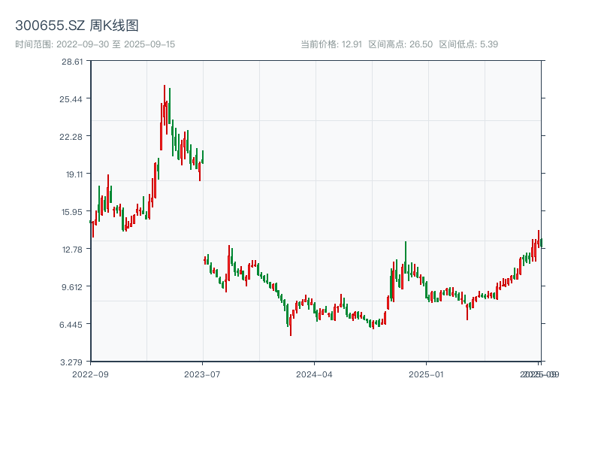Click the overlapping 2025-09 x-axis label
This screenshot has width=601, height=451.
539,374
